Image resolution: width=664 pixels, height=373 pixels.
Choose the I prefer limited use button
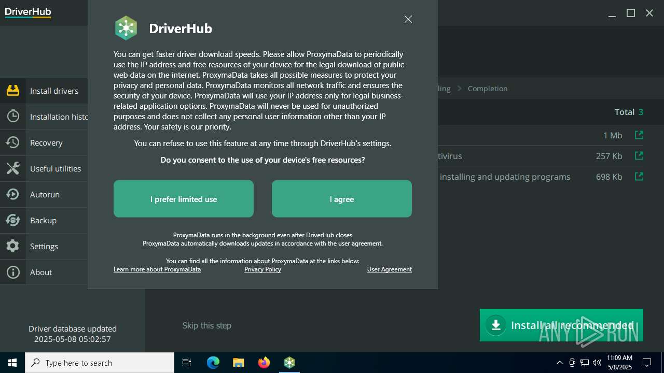pos(184,199)
